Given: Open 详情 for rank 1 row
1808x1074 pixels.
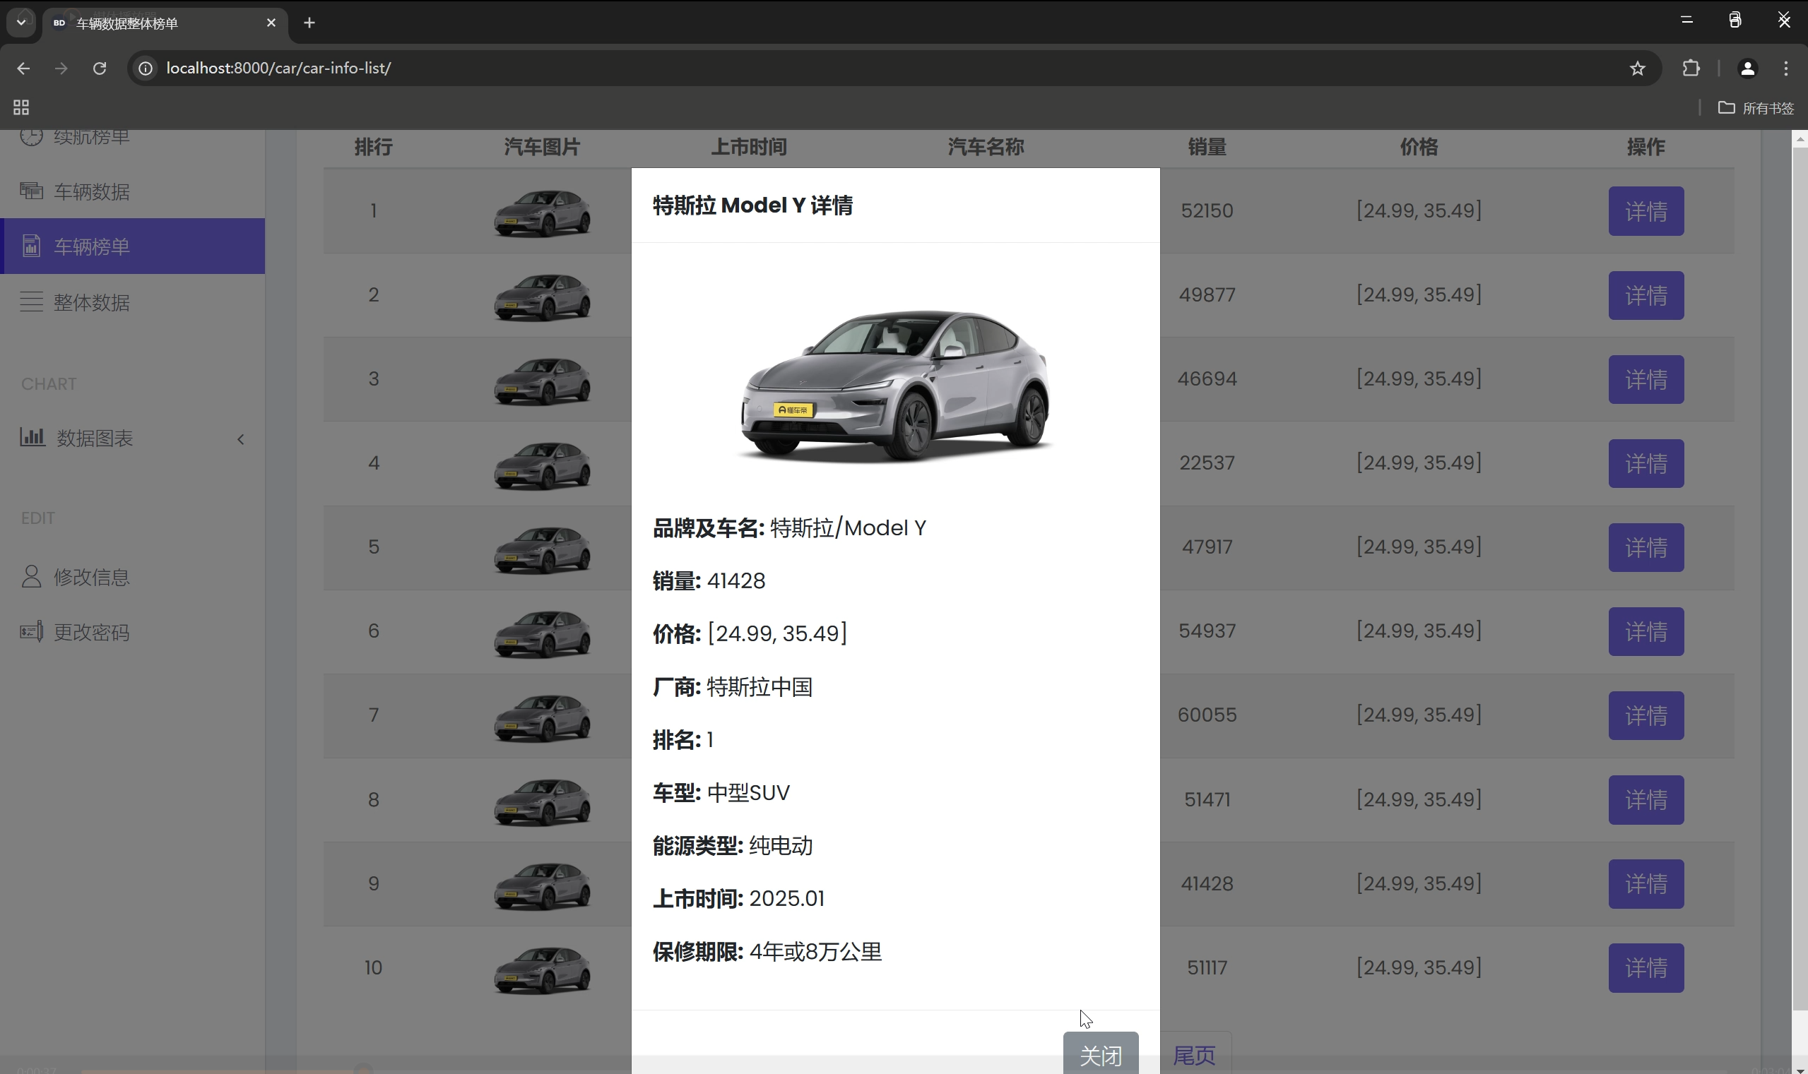Looking at the screenshot, I should [x=1645, y=211].
